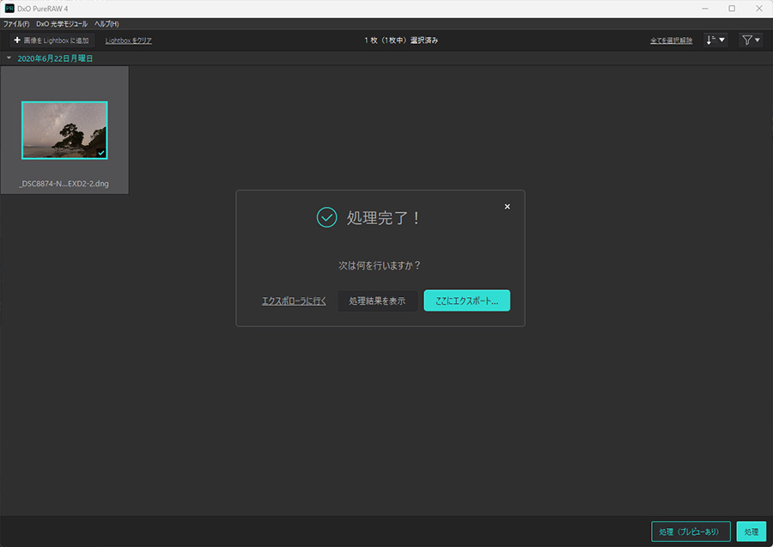Toggle the selection checkmark on the thumbnail

[101, 153]
